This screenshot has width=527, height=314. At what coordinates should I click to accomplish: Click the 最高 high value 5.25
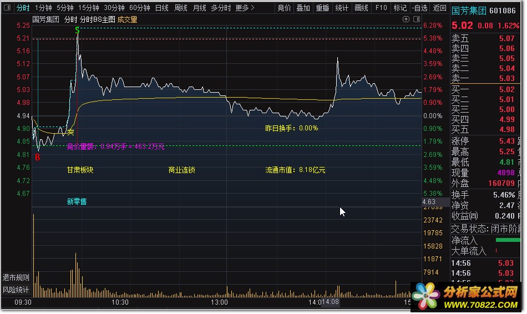(x=507, y=151)
